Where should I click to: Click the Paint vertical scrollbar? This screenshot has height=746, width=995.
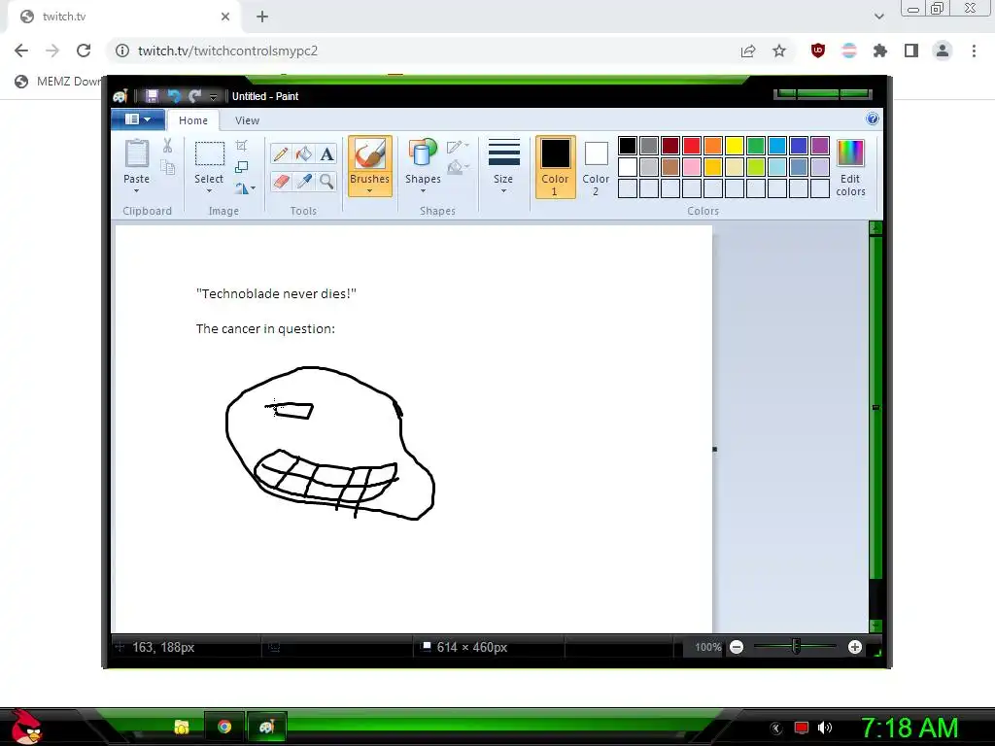[875, 406]
